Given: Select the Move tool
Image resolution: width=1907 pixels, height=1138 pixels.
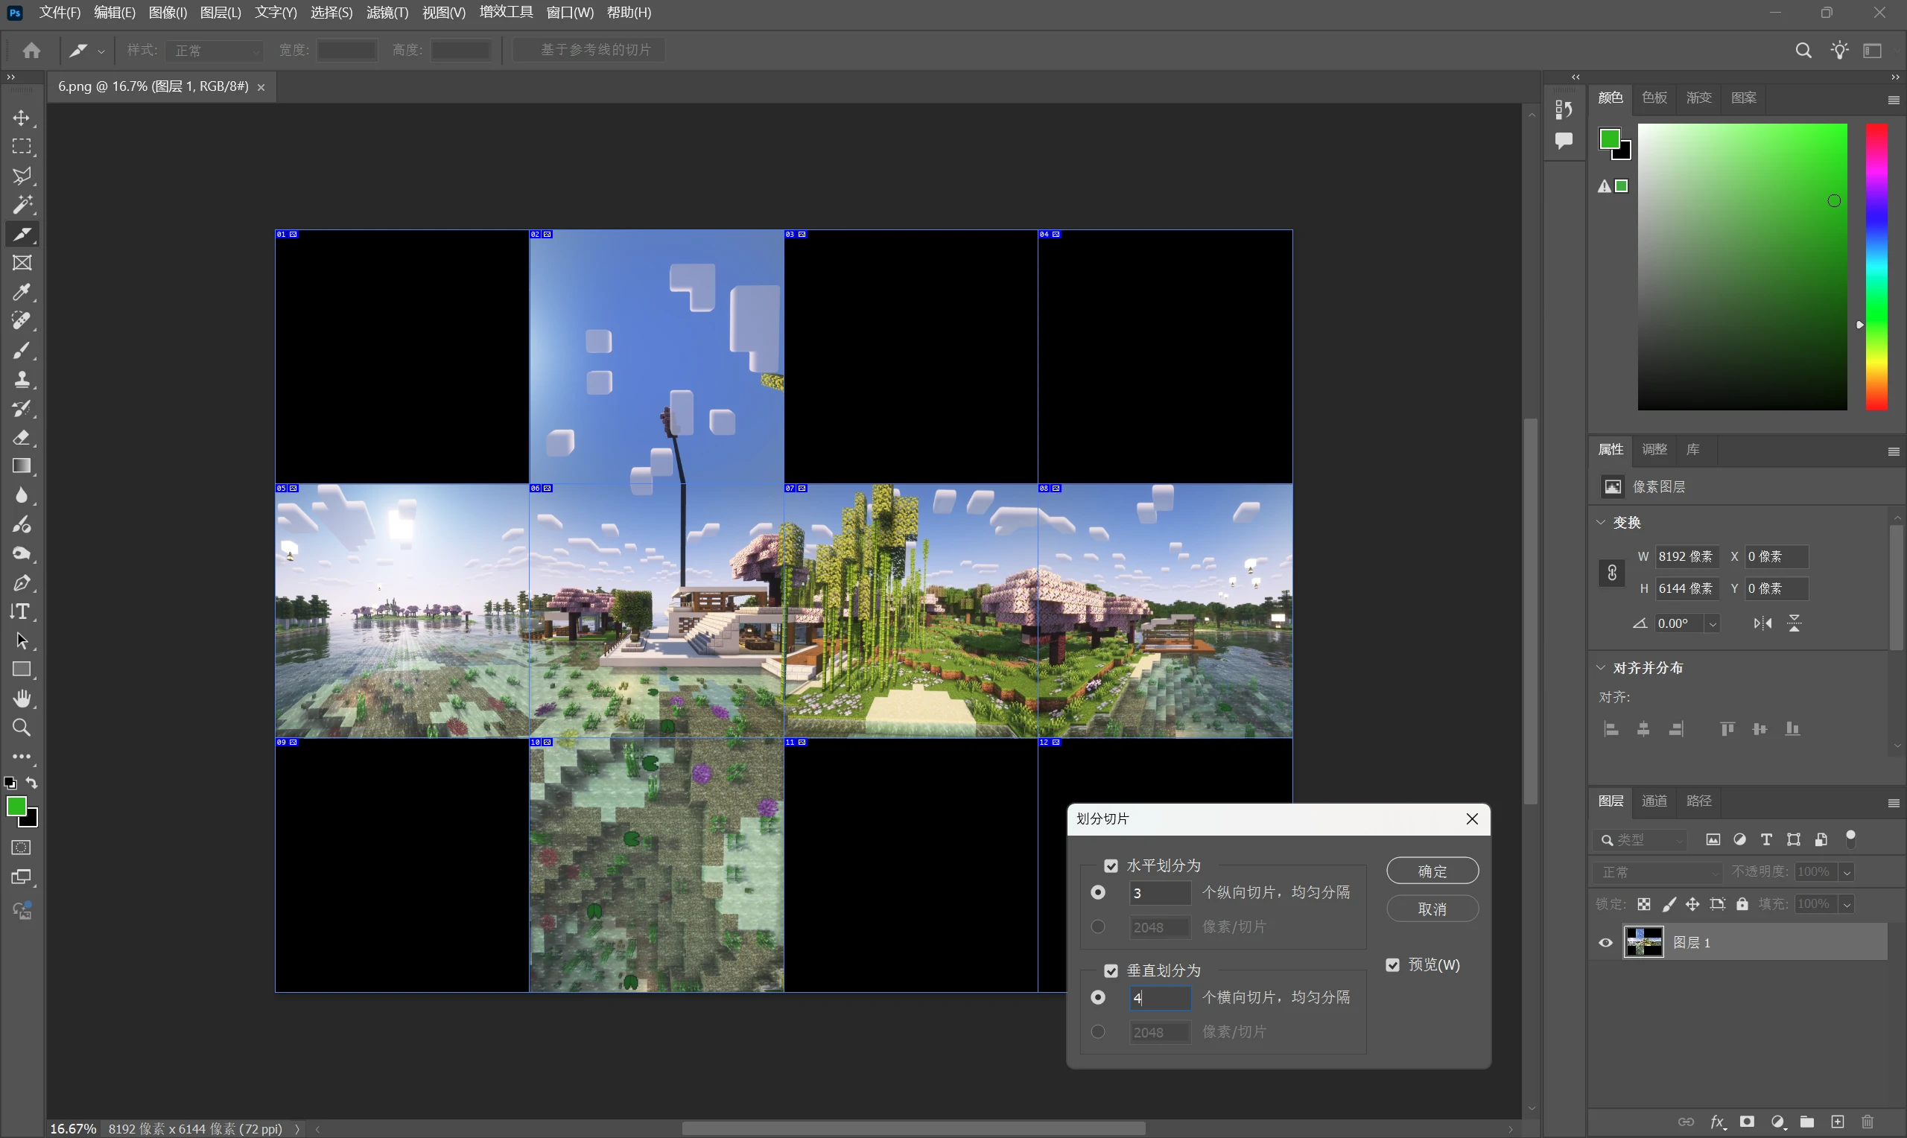Looking at the screenshot, I should [x=22, y=118].
